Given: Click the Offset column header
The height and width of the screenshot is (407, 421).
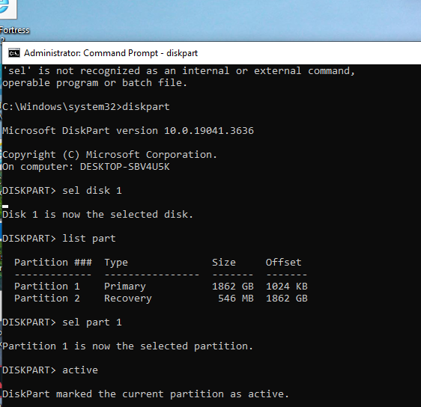Looking at the screenshot, I should (283, 262).
